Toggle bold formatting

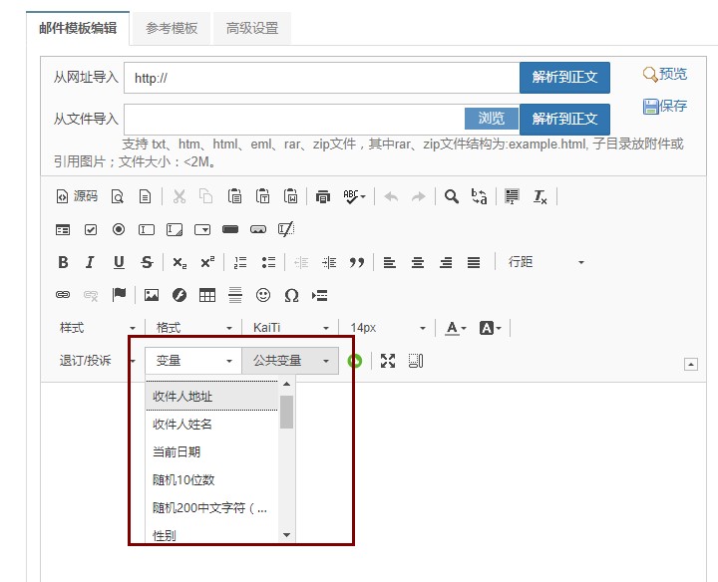[63, 263]
